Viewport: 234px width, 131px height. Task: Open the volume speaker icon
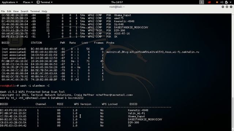tap(222, 2)
